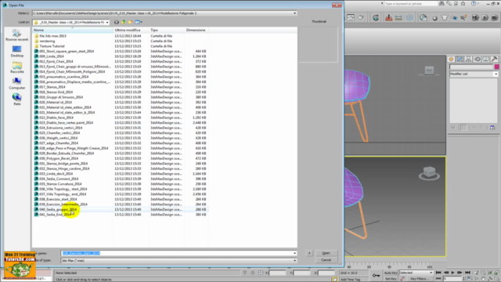Expand the Look in folder dropdown
The image size is (501, 282).
[x=107, y=22]
